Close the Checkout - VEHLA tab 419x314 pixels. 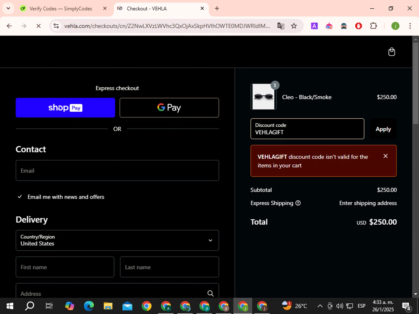pos(202,8)
